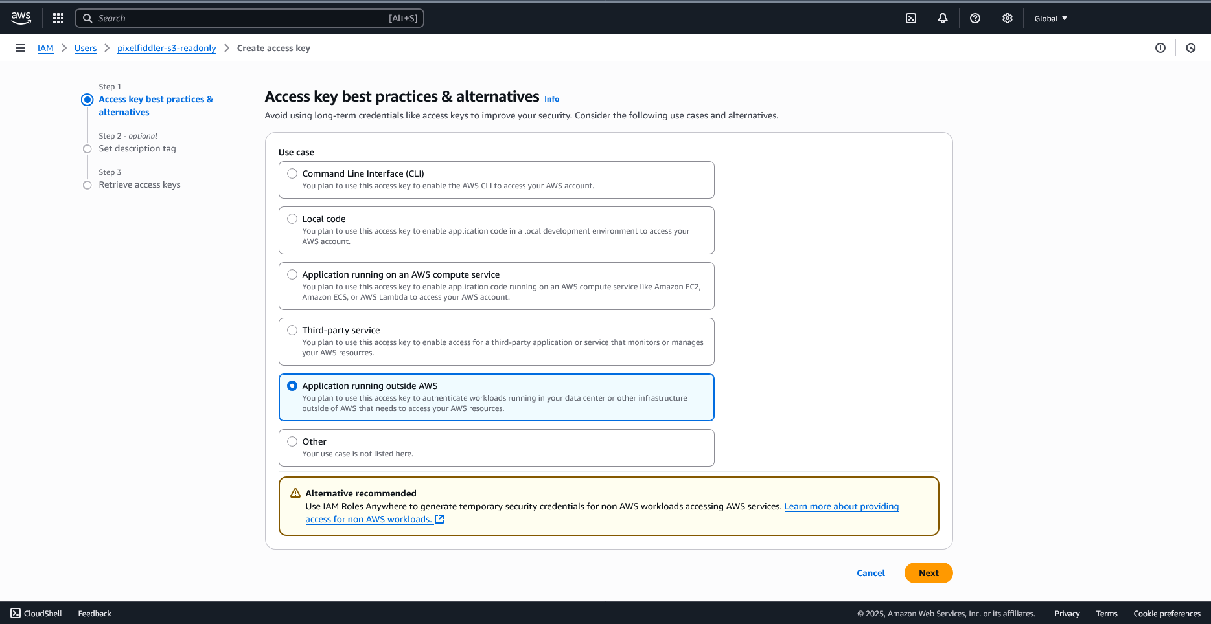
Task: Select the Local code use case
Action: click(x=292, y=219)
